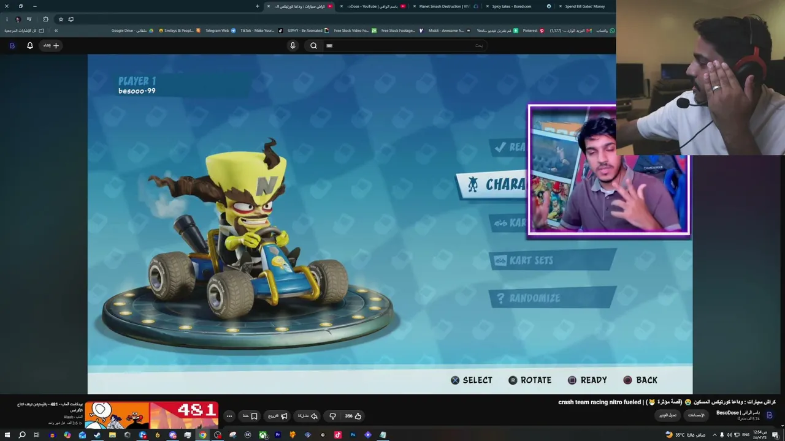Switch to the Planet Smash Destruction tab
This screenshot has height=441, width=785.
(444, 6)
